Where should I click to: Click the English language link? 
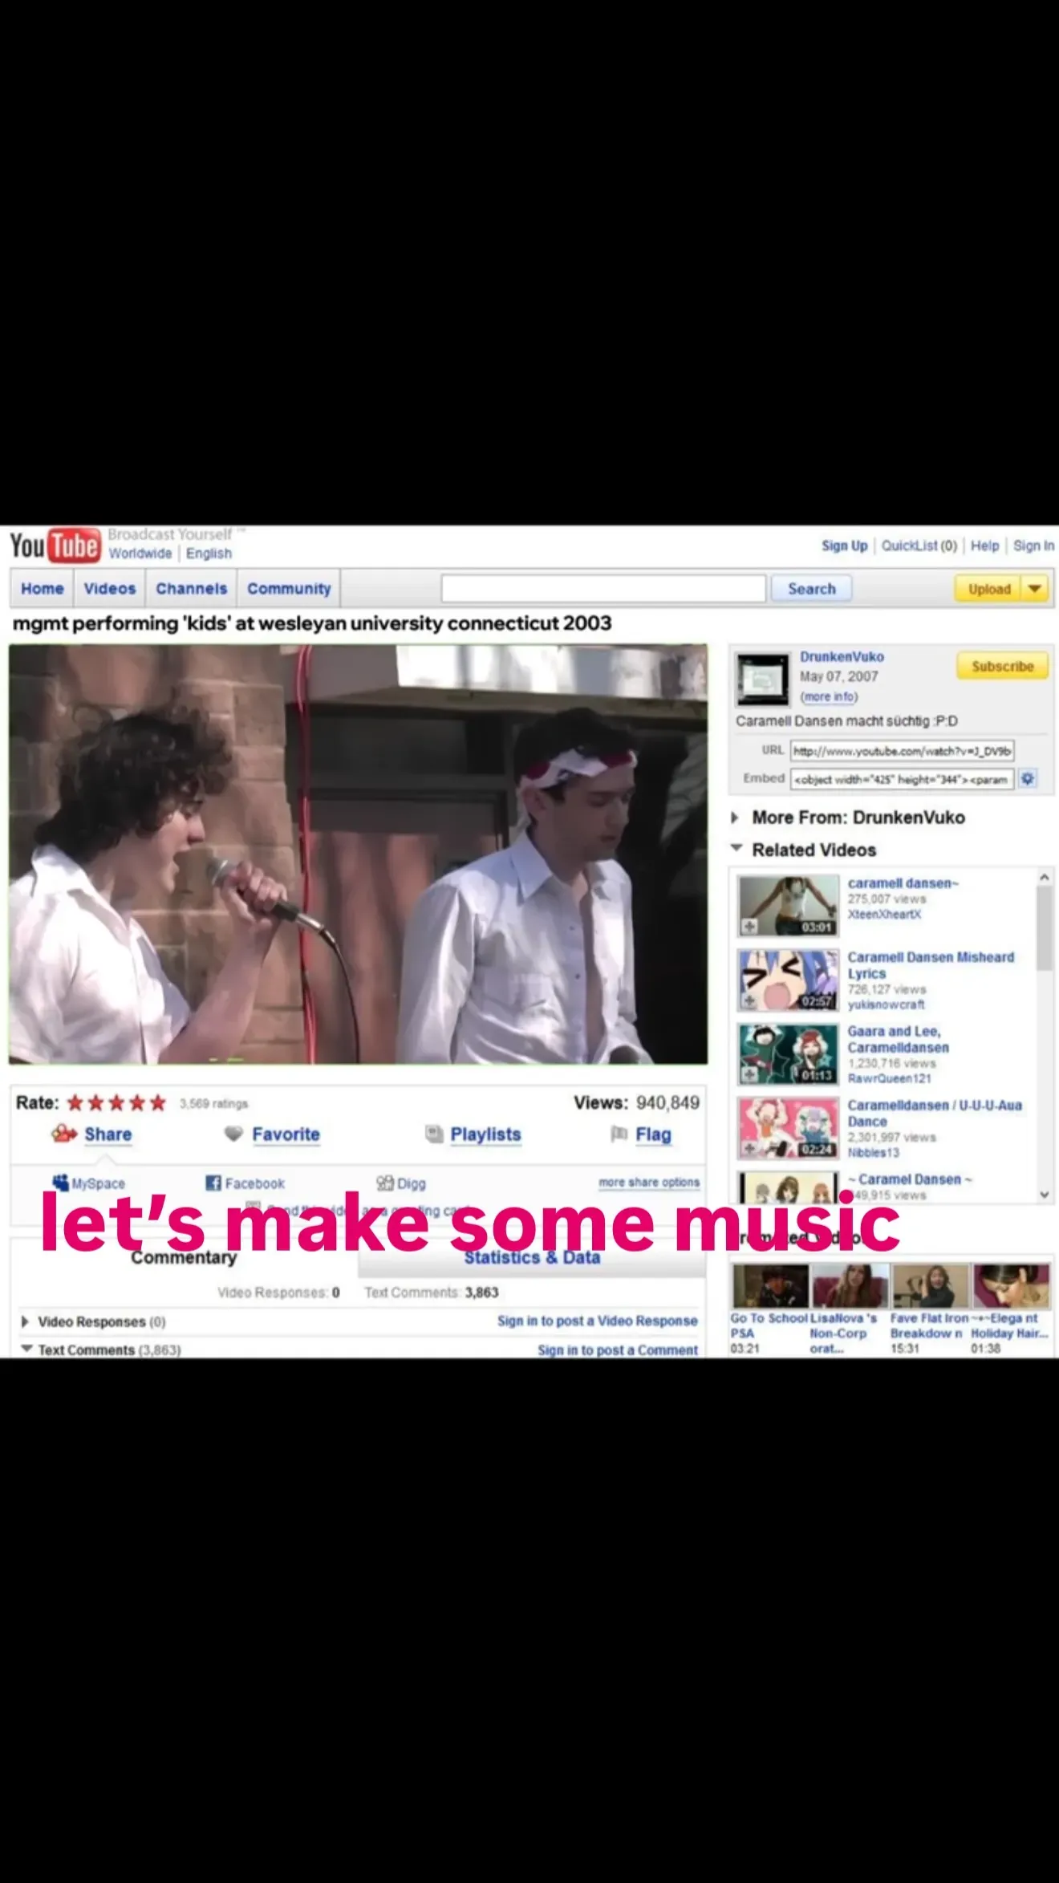(209, 554)
